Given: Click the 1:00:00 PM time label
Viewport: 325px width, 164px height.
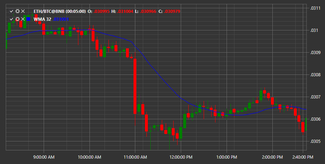Looking at the screenshot, I should [x=227, y=157].
